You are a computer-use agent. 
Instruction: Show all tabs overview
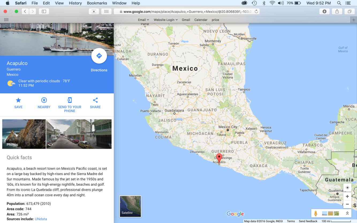click(350, 11)
